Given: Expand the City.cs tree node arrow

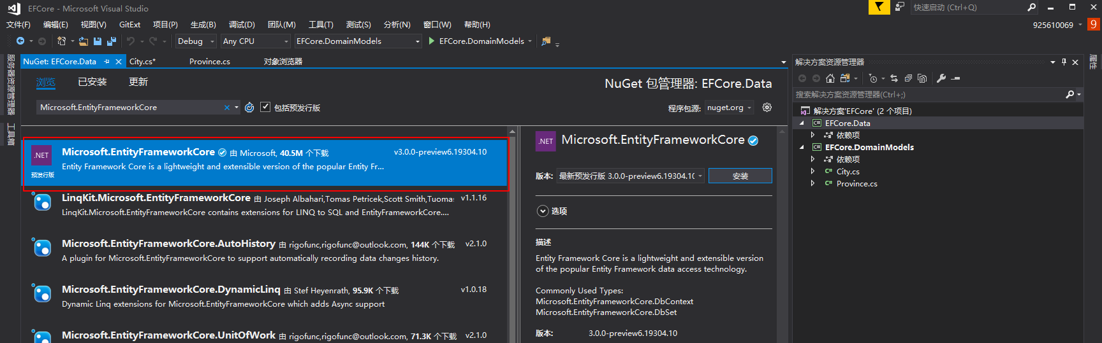Looking at the screenshot, I should (x=812, y=171).
